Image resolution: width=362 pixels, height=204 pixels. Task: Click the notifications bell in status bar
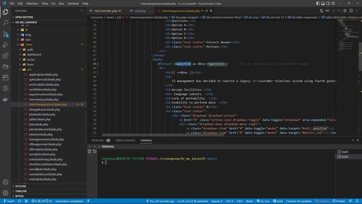(x=357, y=201)
